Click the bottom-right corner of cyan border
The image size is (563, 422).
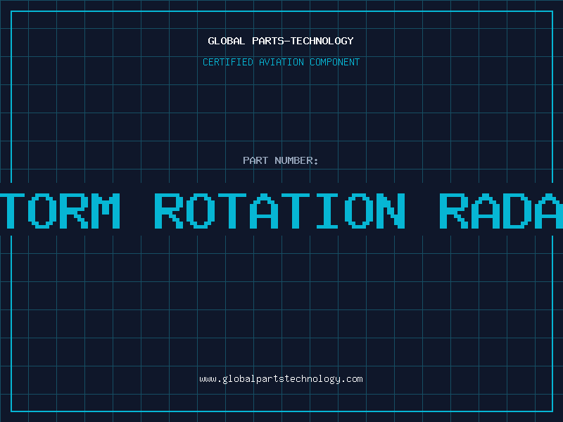(x=552, y=411)
